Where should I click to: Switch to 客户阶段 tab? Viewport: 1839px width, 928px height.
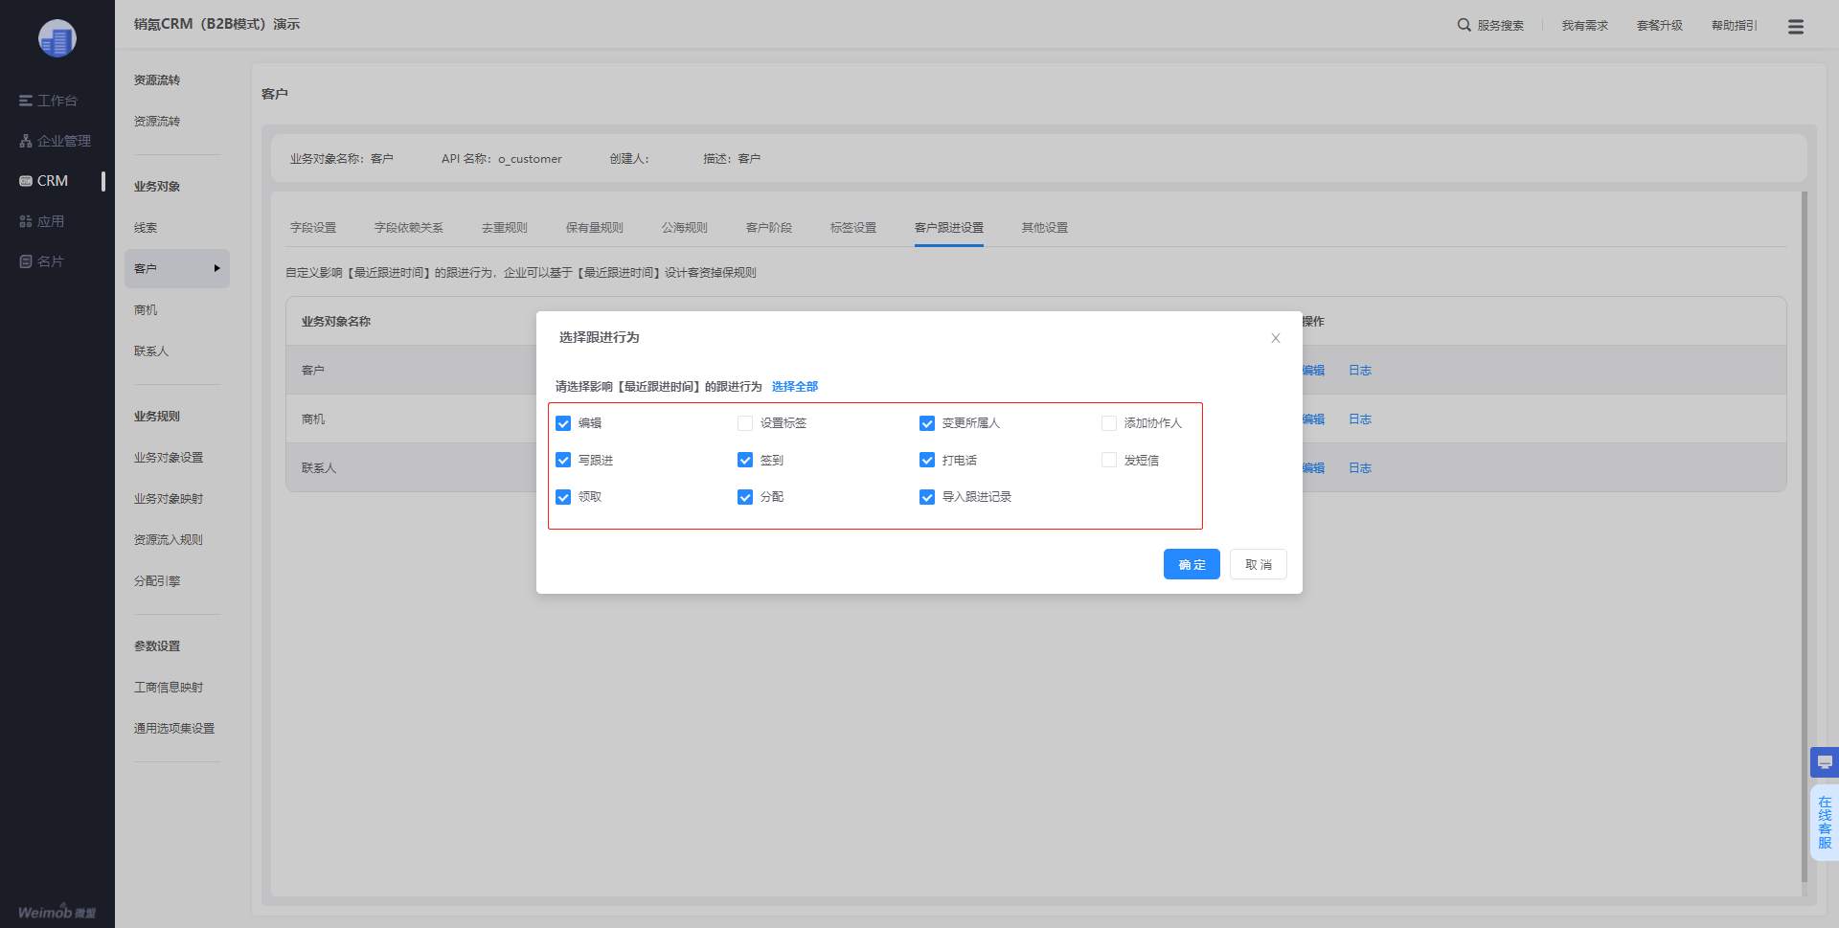(769, 228)
